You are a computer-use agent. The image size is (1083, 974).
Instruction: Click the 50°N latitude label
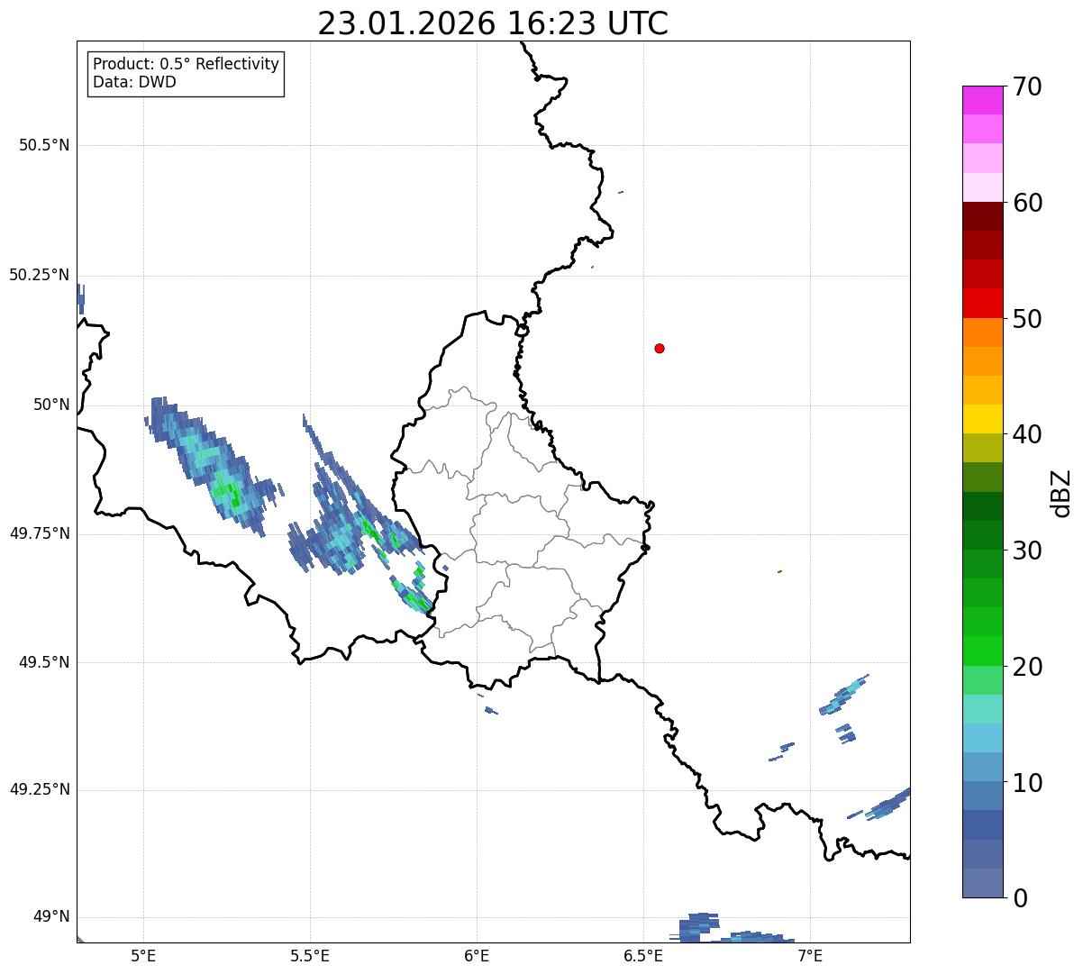tap(51, 405)
